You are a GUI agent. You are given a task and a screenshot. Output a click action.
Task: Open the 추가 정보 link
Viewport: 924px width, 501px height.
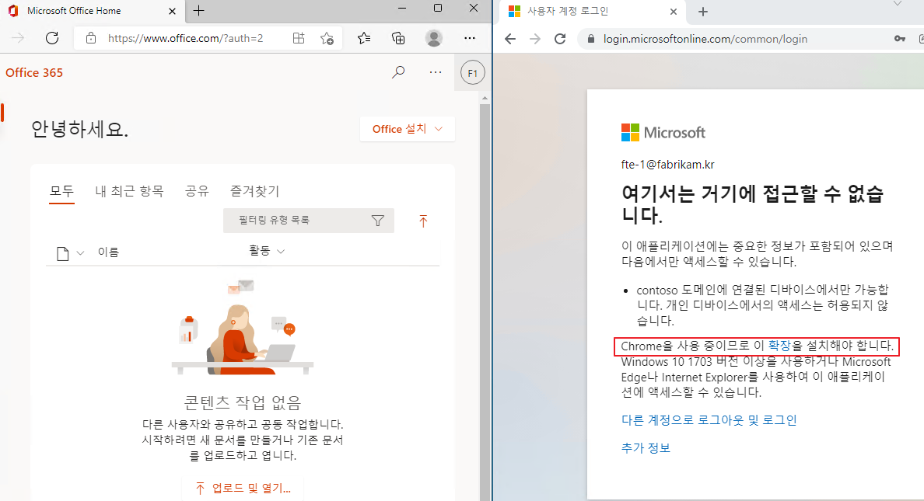[x=646, y=448]
